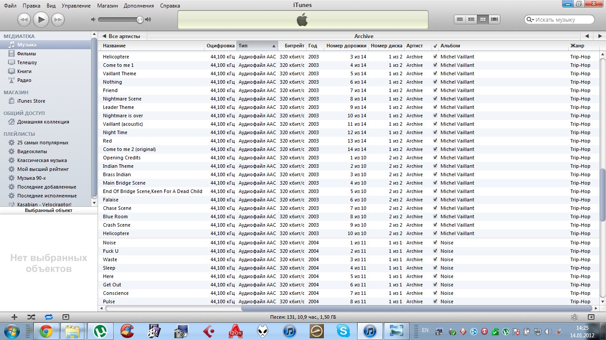Switch to grid view

(x=483, y=19)
